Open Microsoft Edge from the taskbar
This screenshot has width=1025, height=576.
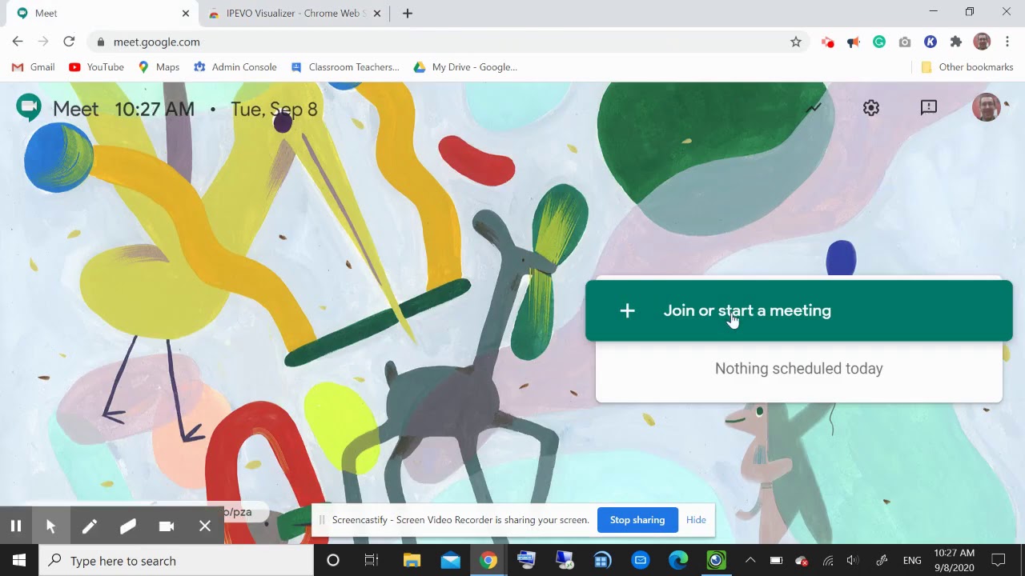pos(678,561)
